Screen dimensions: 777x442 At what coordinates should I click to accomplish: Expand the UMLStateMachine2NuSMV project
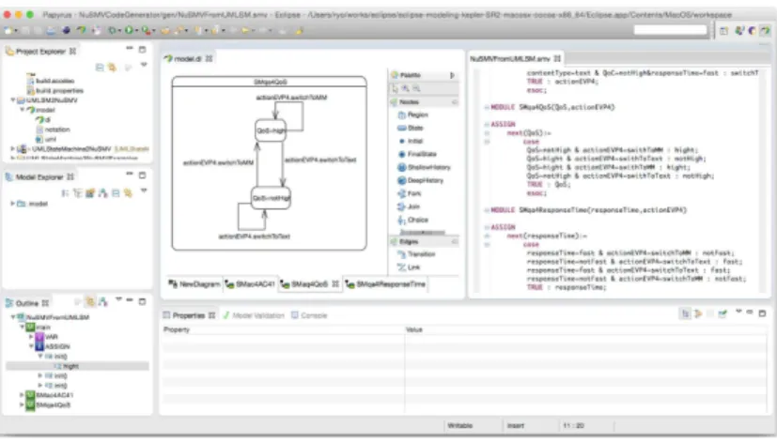click(x=13, y=148)
